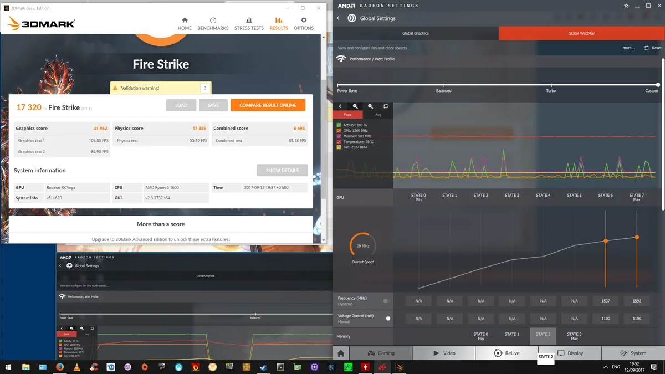Screen dimensions: 665x374
Task: Go to 3DMark Home
Action: pyautogui.click(x=185, y=24)
